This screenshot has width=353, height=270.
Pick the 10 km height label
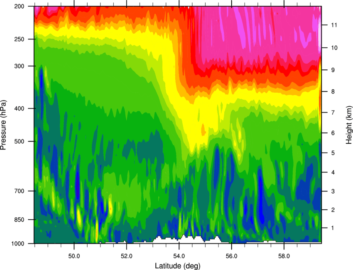[334, 48]
